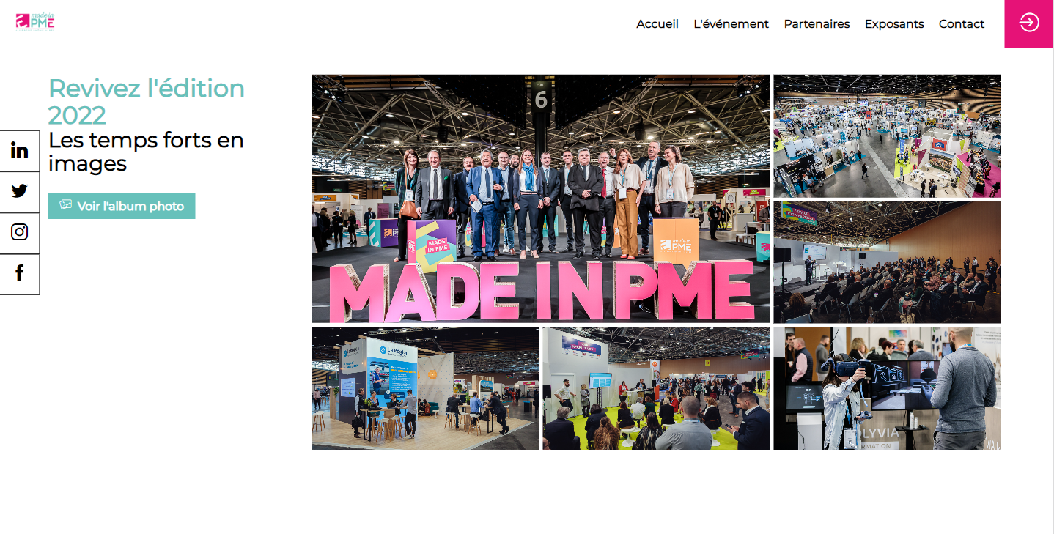Open Exposants menu item
Screen dimensions: 1054x534
click(894, 24)
